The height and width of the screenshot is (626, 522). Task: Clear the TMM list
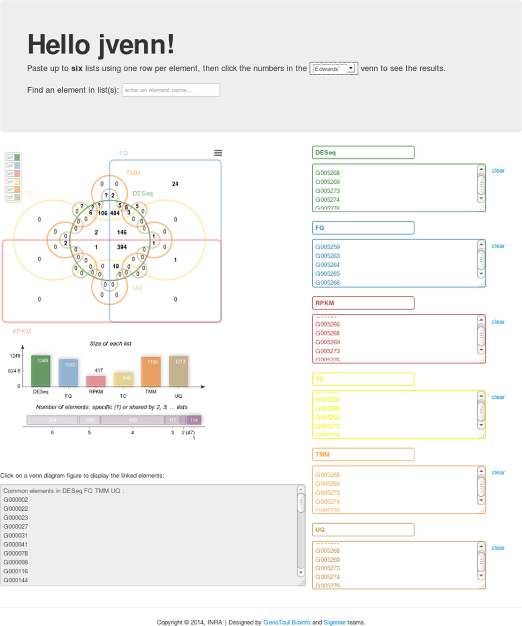(498, 472)
